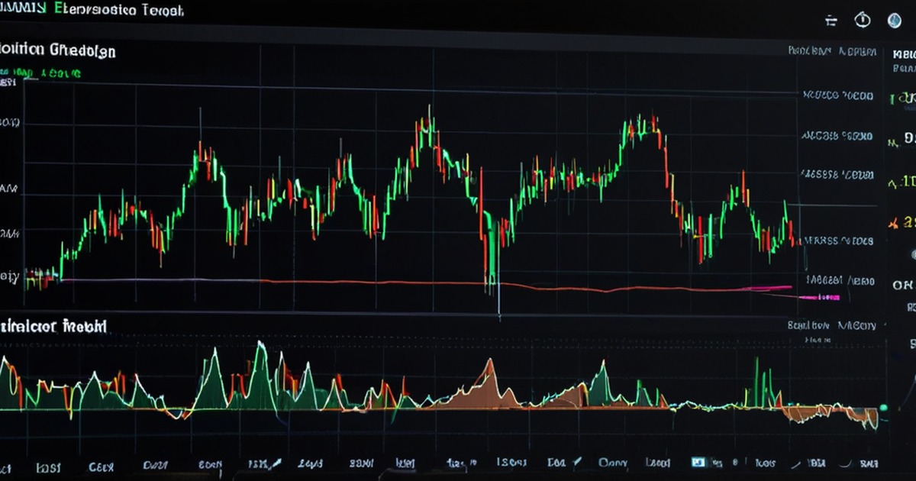Open the top-left symbol title dropdown
Viewport: 916px width, 481px height.
pos(92,10)
